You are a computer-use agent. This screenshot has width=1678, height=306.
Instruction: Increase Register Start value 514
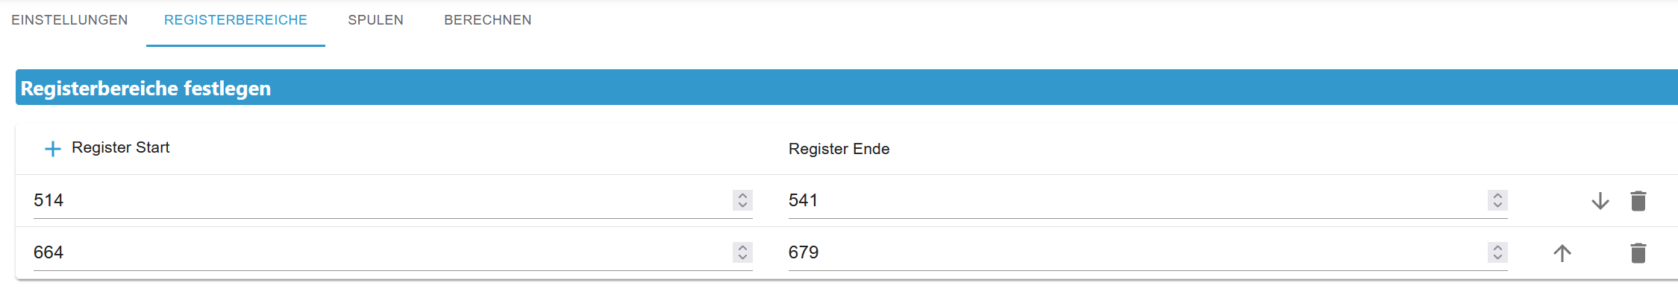742,196
